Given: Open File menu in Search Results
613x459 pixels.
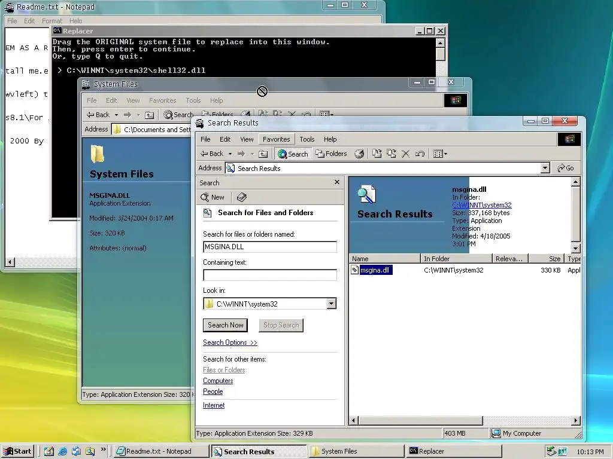Looking at the screenshot, I should tap(205, 139).
